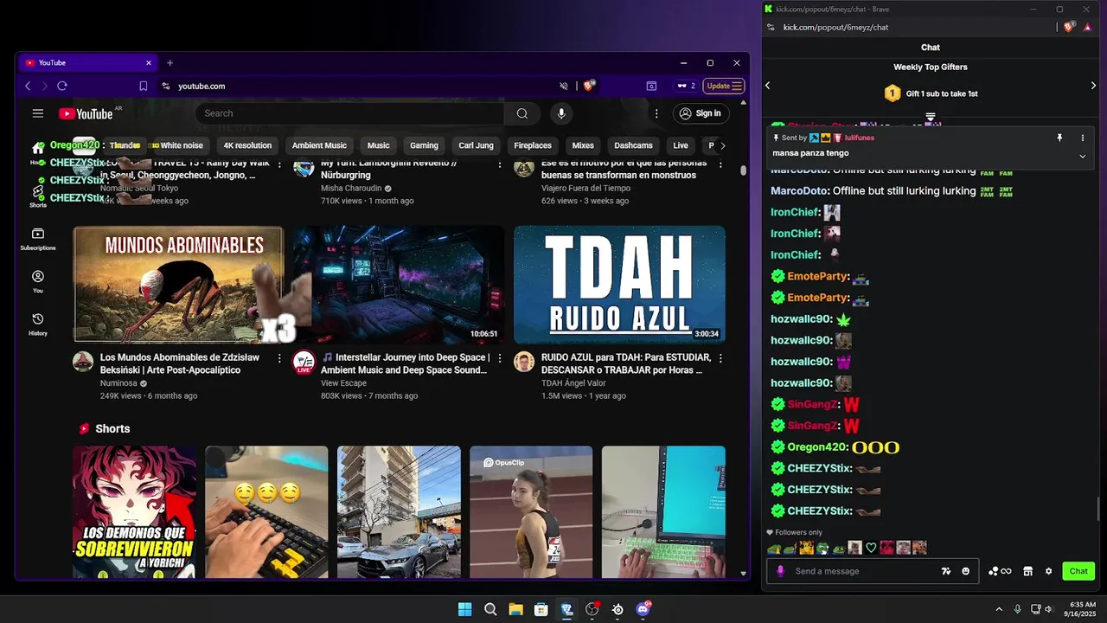The image size is (1107, 623).
Task: Select the Dashcams chip
Action: tap(634, 145)
